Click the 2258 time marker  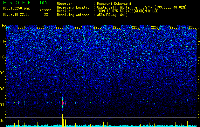coord(155,27)
